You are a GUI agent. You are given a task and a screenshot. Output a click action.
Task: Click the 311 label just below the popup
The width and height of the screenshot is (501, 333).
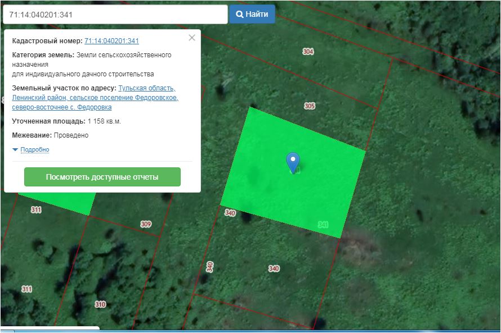(36, 209)
